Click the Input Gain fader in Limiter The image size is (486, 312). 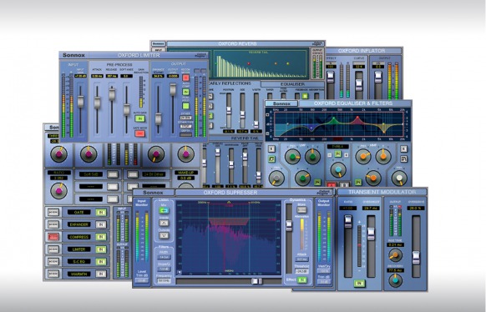click(81, 102)
